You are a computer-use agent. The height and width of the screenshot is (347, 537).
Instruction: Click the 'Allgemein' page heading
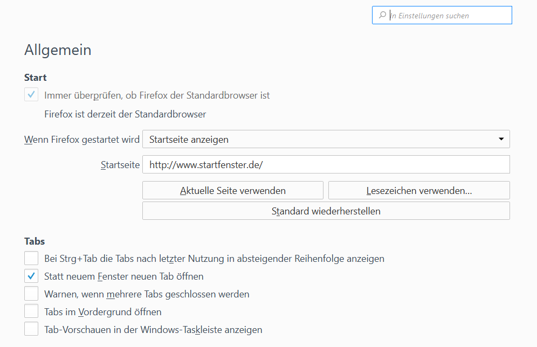[x=58, y=50]
